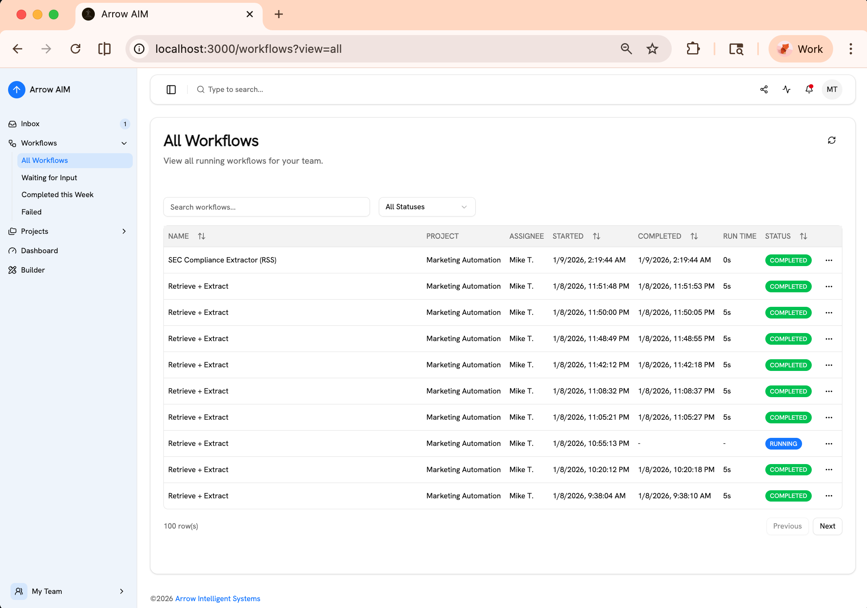The width and height of the screenshot is (867, 608).
Task: Click the Next page button
Action: [x=827, y=526]
